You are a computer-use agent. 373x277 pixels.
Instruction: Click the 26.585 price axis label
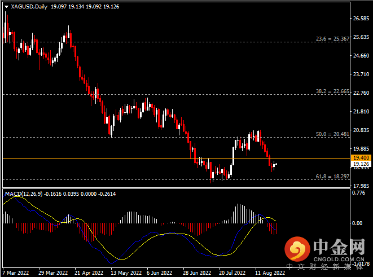click(x=361, y=19)
